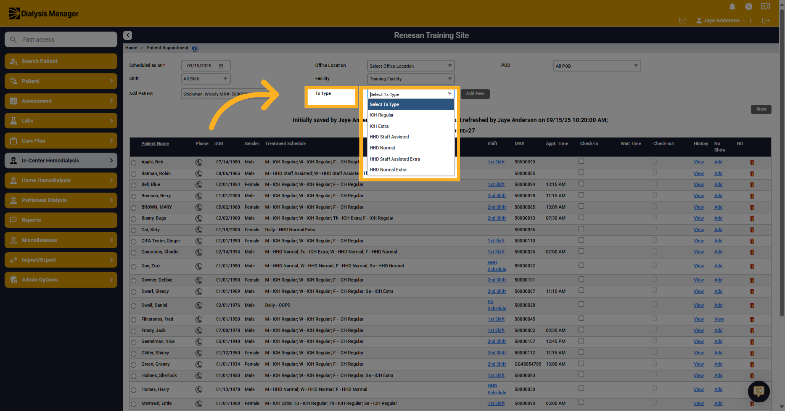This screenshot has width=785, height=411.
Task: Open the All POD dropdown
Action: [x=597, y=66]
